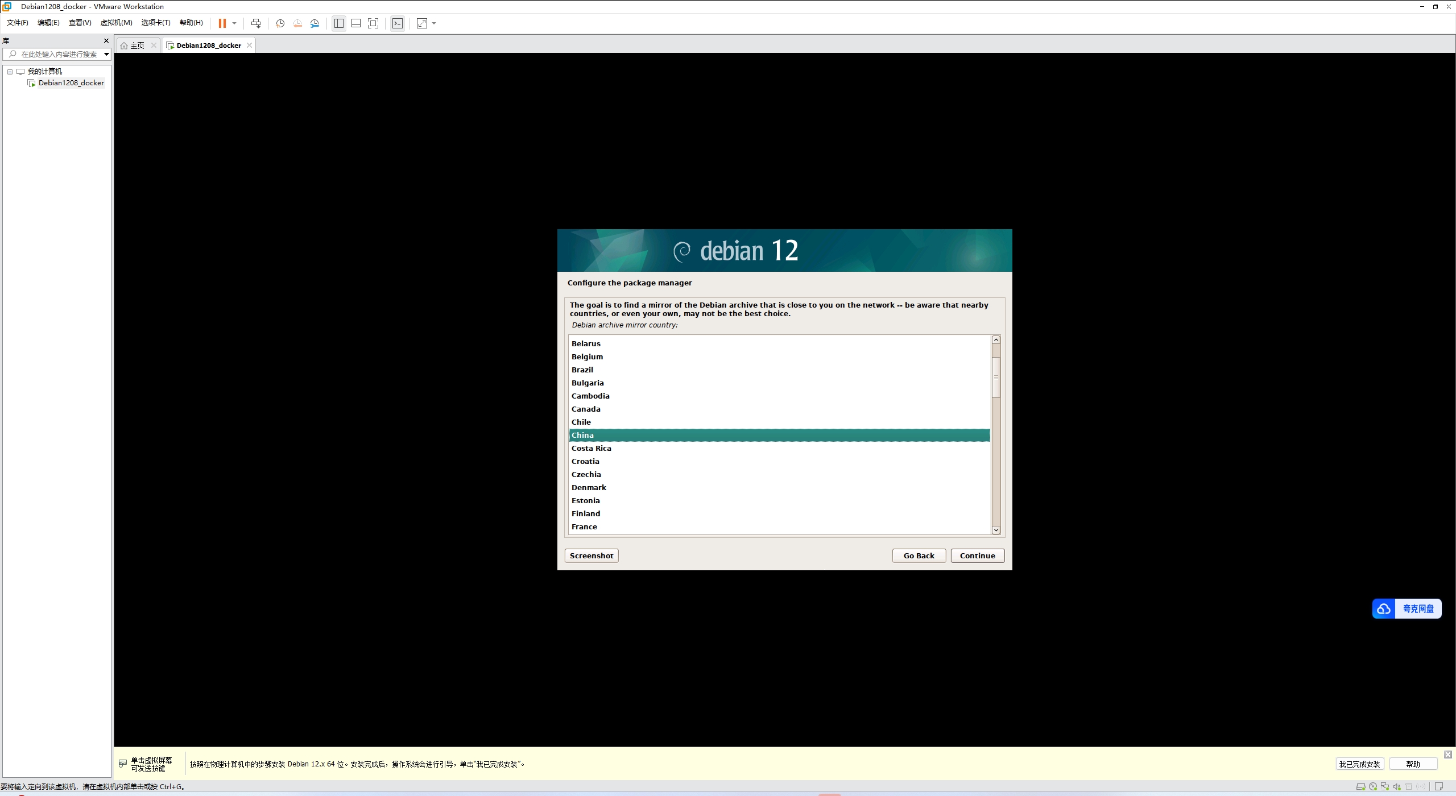Click Send Ctrl+Alt+Del toolbar icon
The width and height of the screenshot is (1456, 796).
pos(256,23)
